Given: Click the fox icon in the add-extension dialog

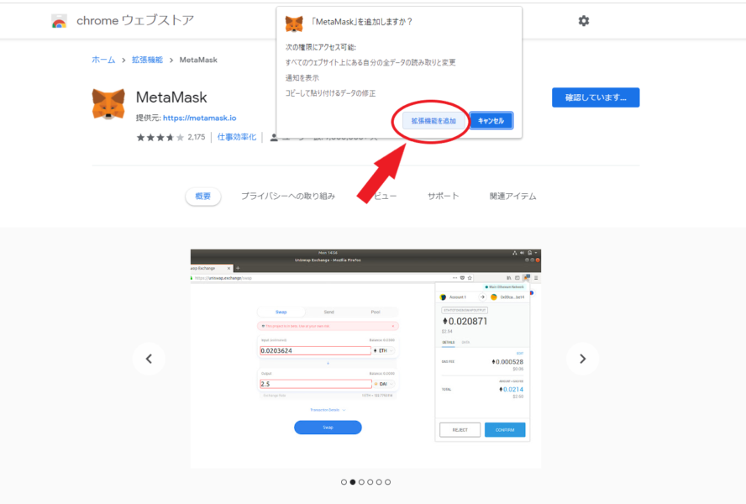Looking at the screenshot, I should [294, 24].
